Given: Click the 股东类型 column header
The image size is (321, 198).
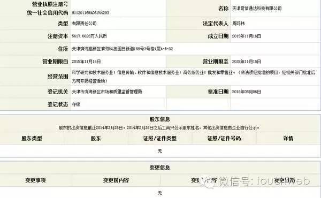Looking at the screenshot, I should (32, 139).
